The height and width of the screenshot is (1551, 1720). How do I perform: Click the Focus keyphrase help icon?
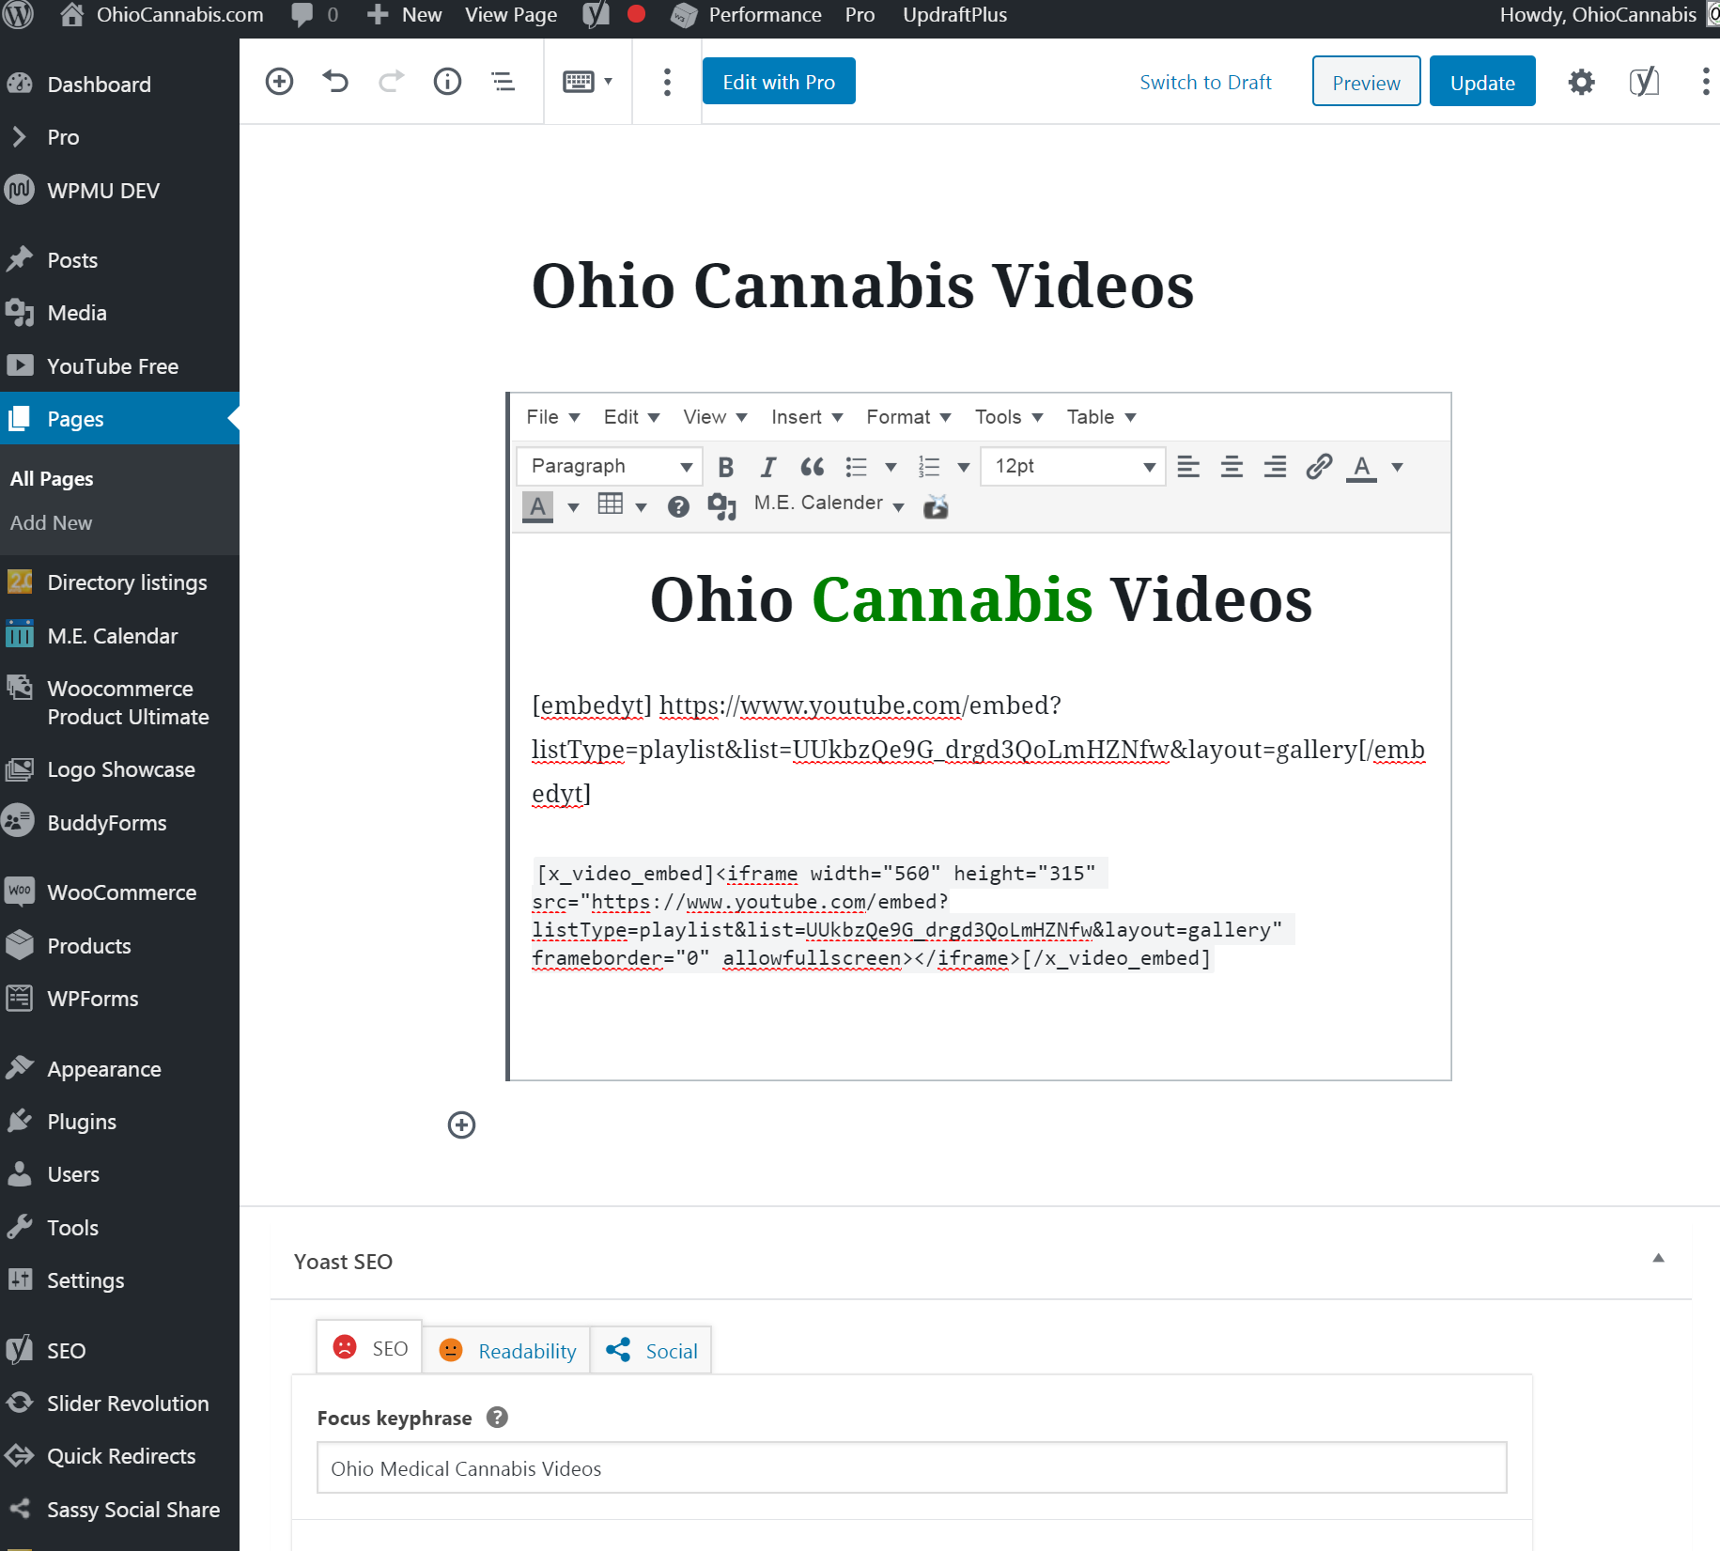click(497, 1418)
